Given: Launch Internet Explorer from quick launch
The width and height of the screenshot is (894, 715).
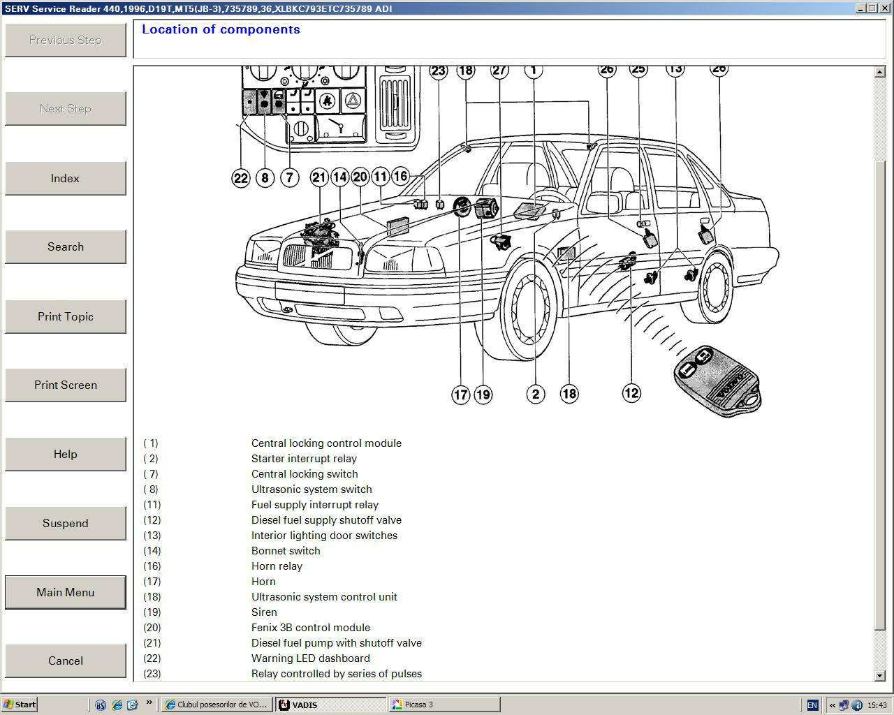Looking at the screenshot, I should pyautogui.click(x=117, y=705).
